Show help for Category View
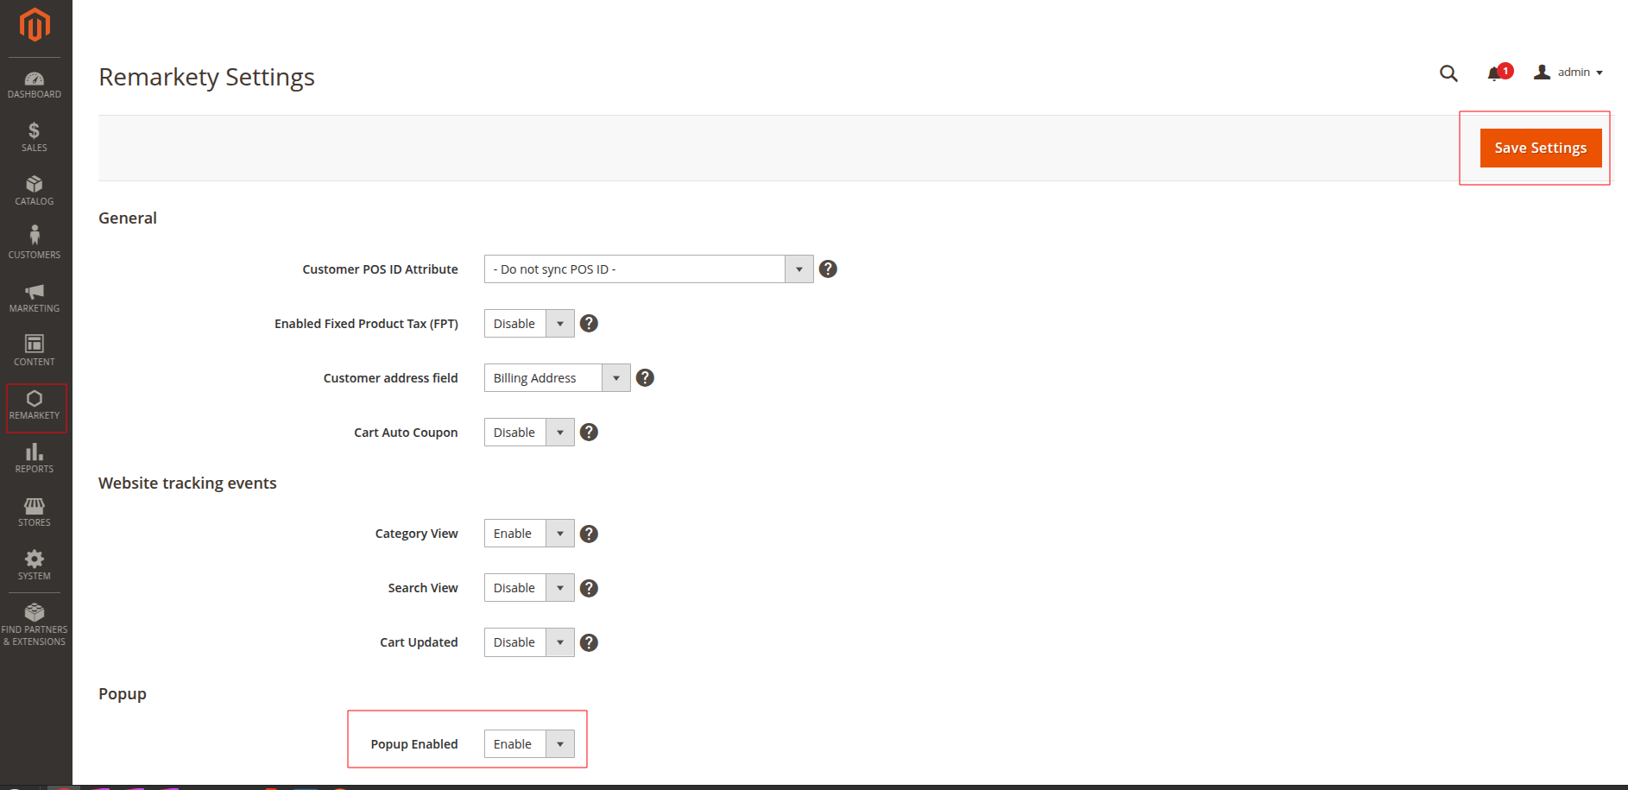Viewport: 1628px width, 790px height. (589, 534)
